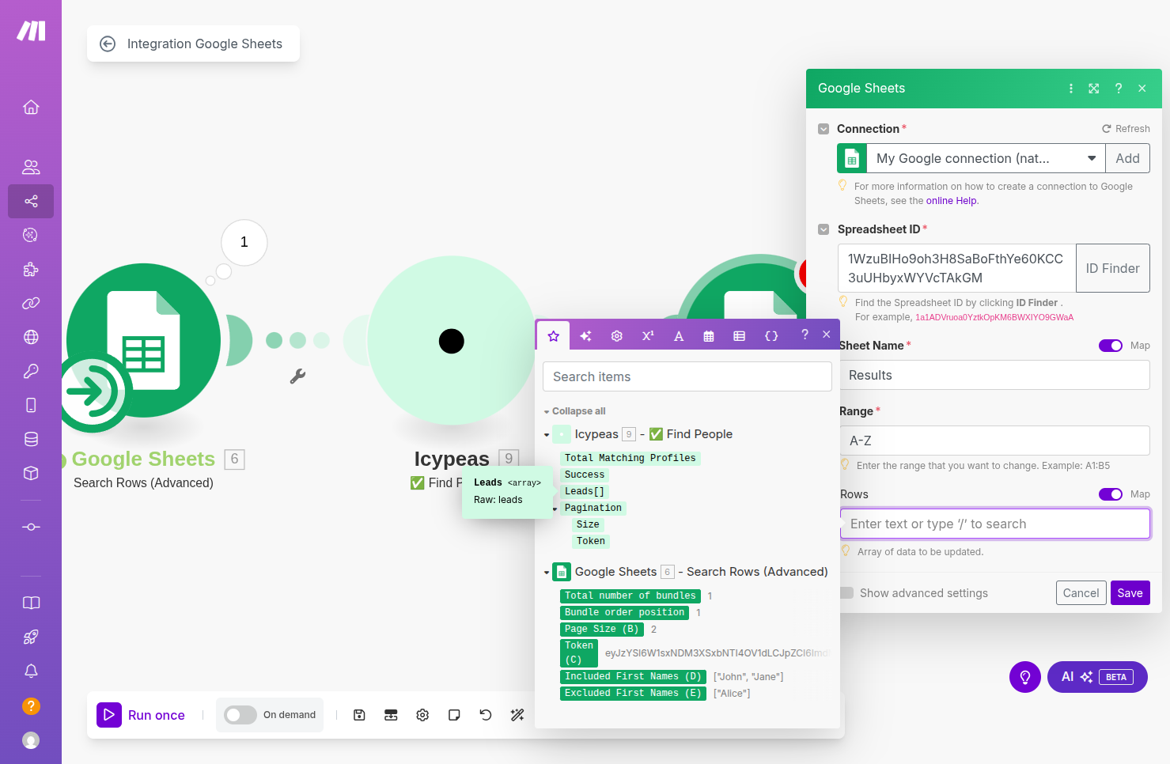The height and width of the screenshot is (764, 1170).
Task: Open the Data stores database icon
Action: (x=31, y=439)
